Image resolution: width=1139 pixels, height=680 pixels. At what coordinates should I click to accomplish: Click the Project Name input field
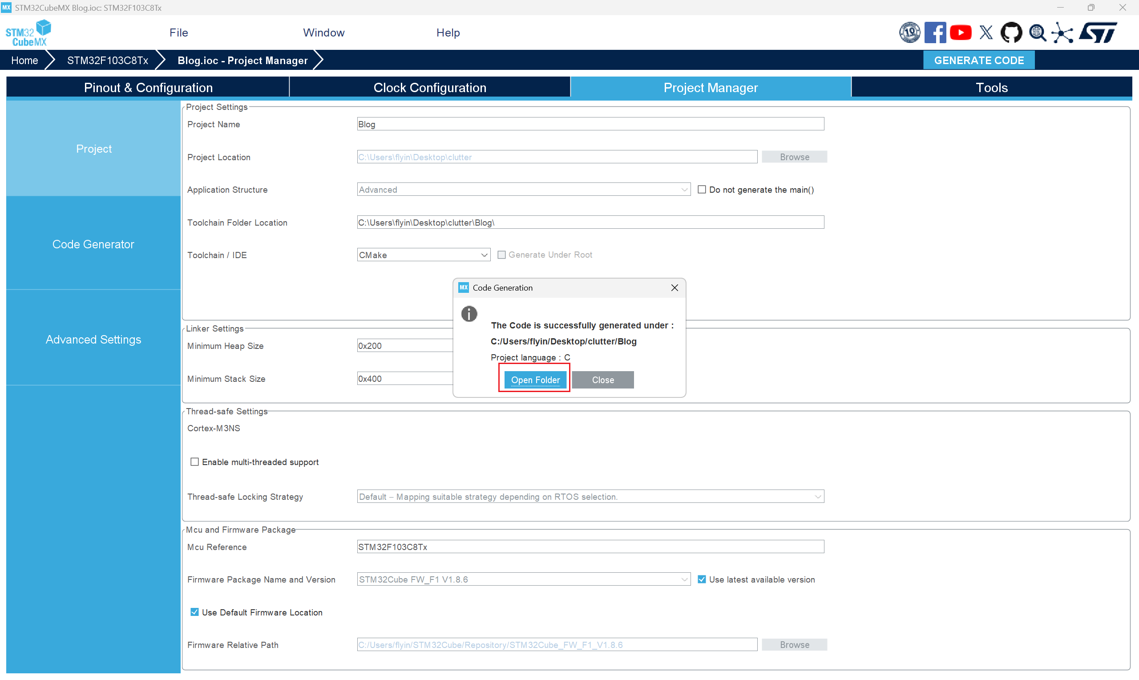(x=590, y=124)
